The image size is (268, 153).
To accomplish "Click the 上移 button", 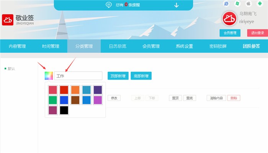I will [x=137, y=98].
